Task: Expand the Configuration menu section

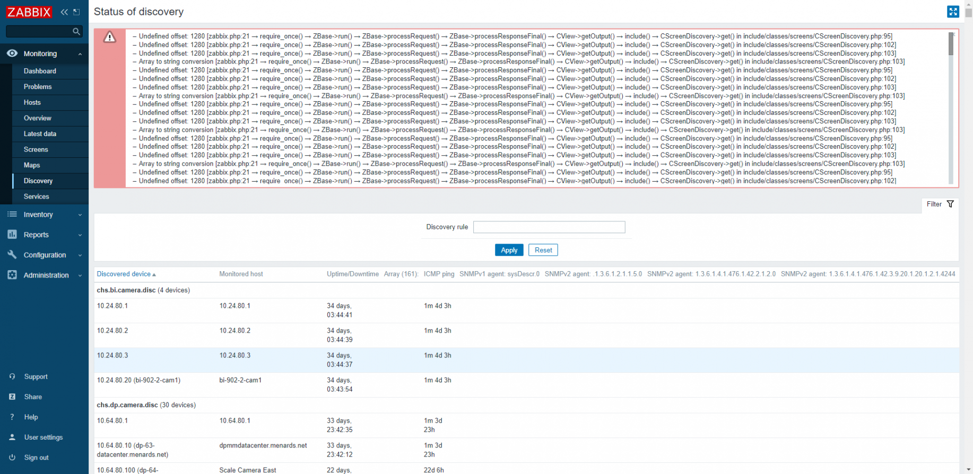Action: [x=44, y=255]
